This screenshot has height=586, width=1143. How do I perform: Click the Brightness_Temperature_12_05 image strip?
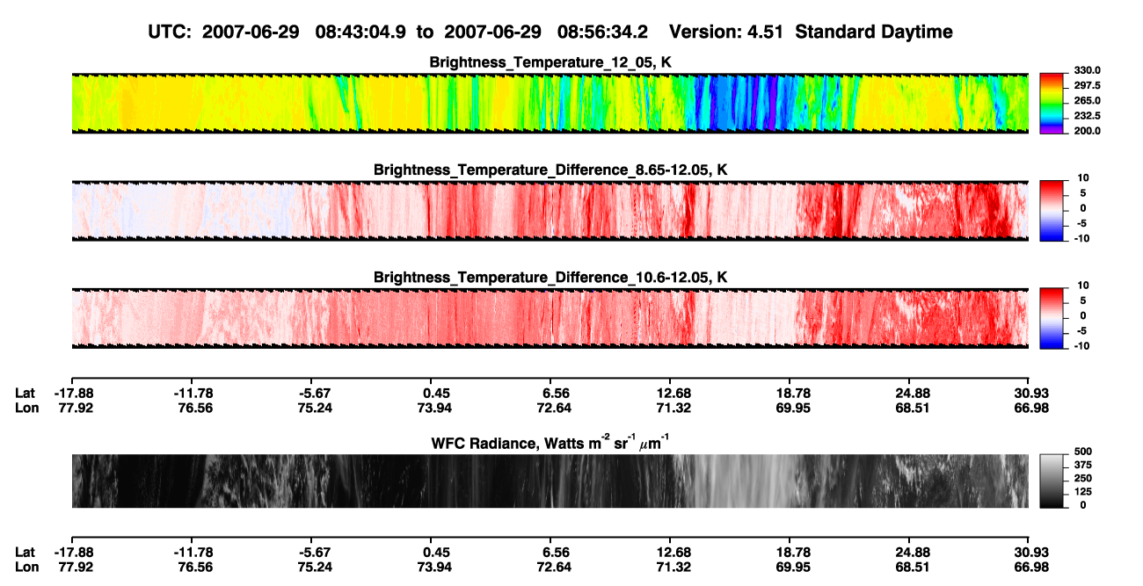point(550,103)
